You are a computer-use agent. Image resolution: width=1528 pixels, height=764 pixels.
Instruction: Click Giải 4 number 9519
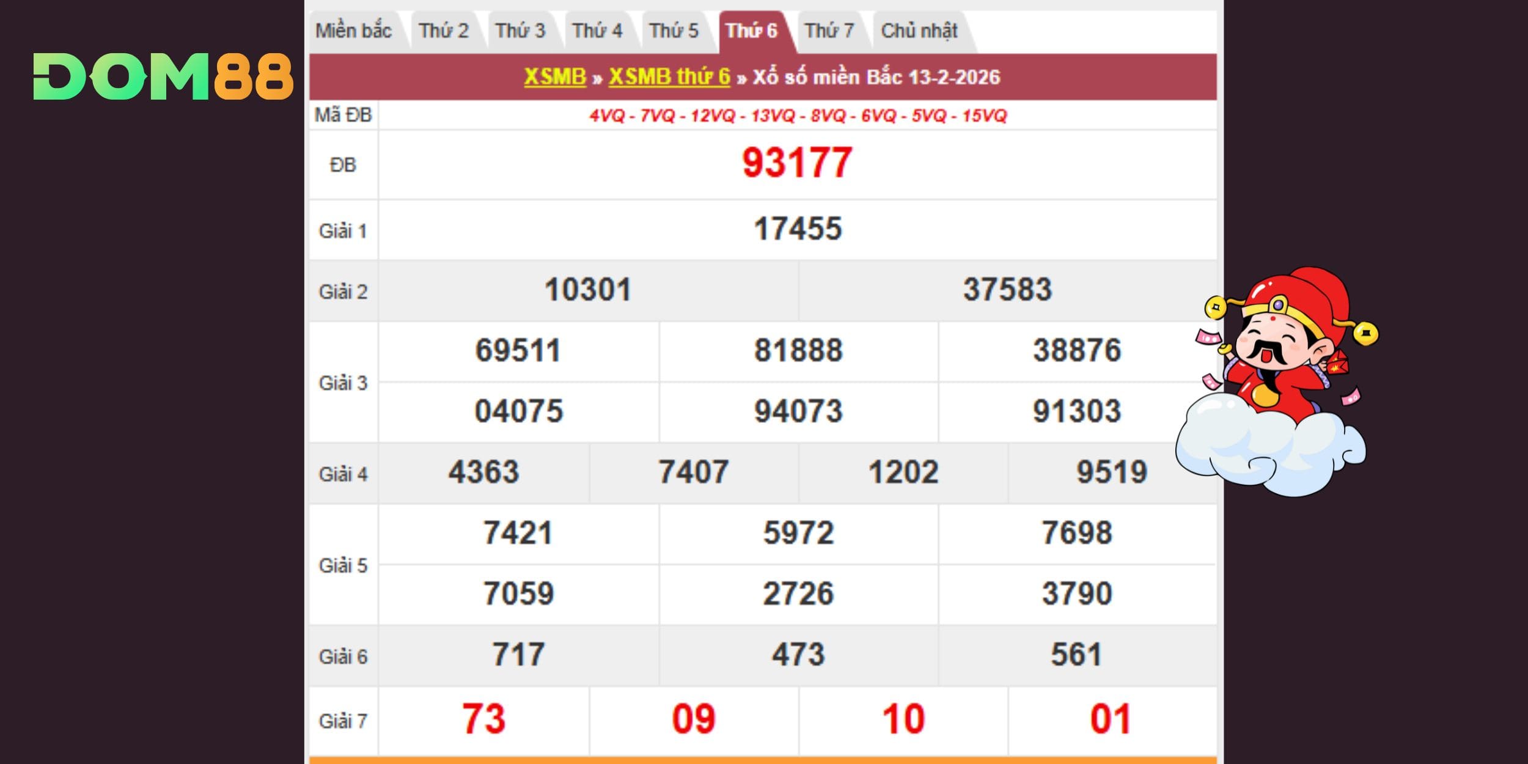(1112, 472)
